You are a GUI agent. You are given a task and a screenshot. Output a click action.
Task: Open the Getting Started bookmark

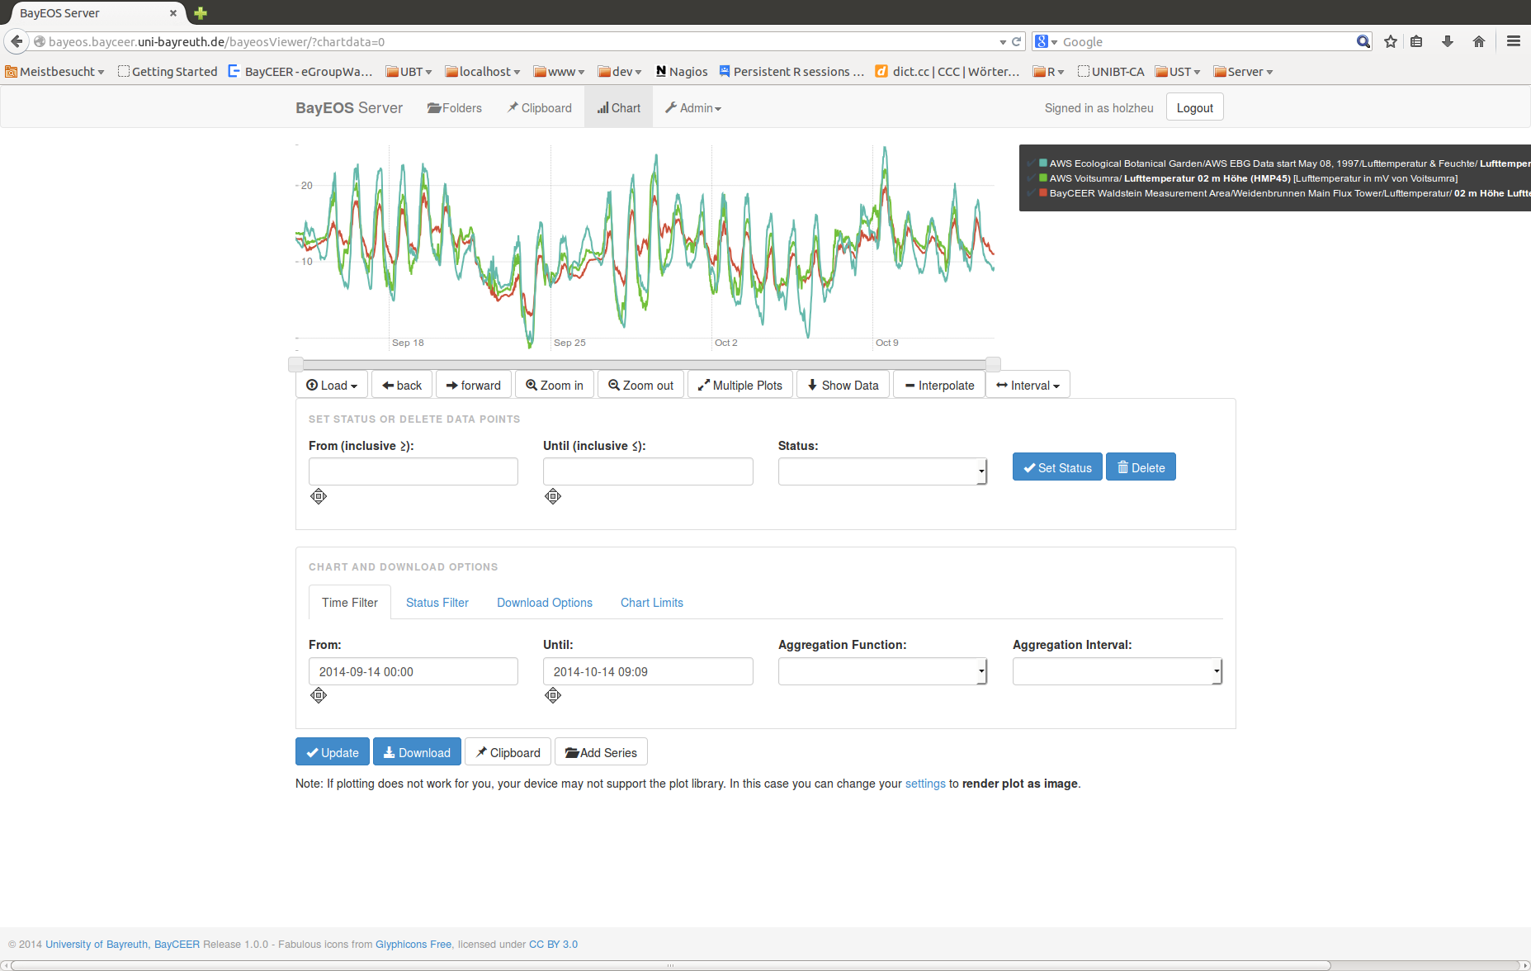(x=168, y=72)
